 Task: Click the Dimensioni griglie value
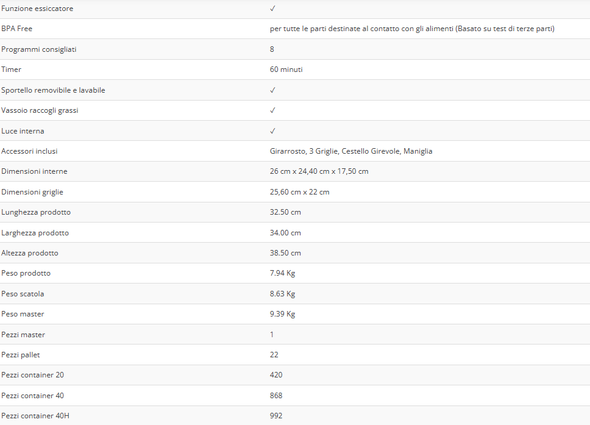coord(299,192)
